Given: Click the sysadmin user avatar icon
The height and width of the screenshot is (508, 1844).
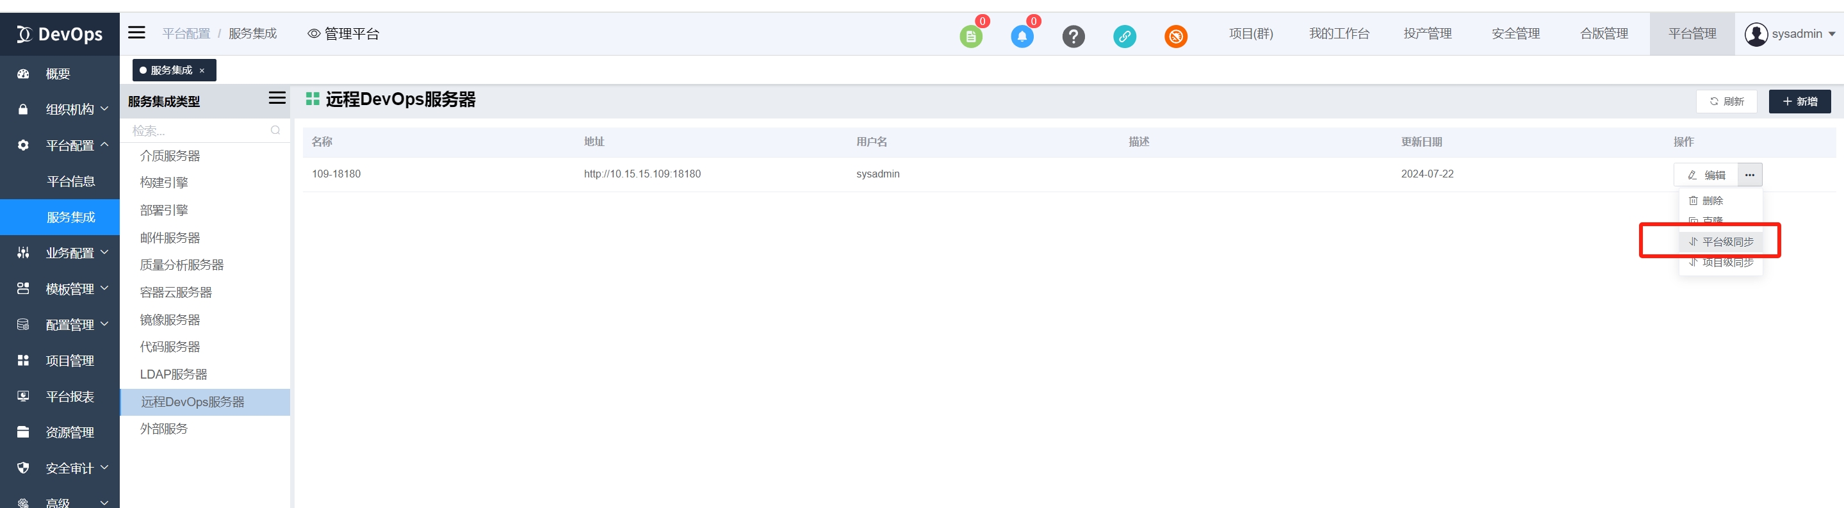Looking at the screenshot, I should (x=1756, y=35).
